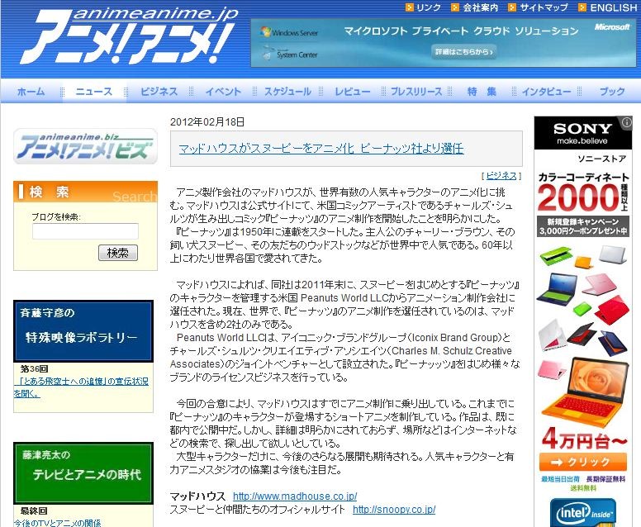The image size is (641, 527).
Task: Click the ad info icon on Sony ad
Action: point(626,122)
